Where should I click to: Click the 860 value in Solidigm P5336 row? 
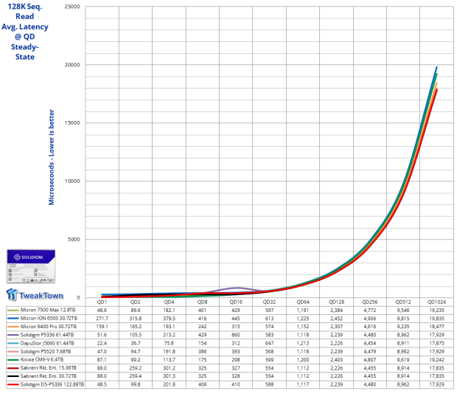point(236,335)
